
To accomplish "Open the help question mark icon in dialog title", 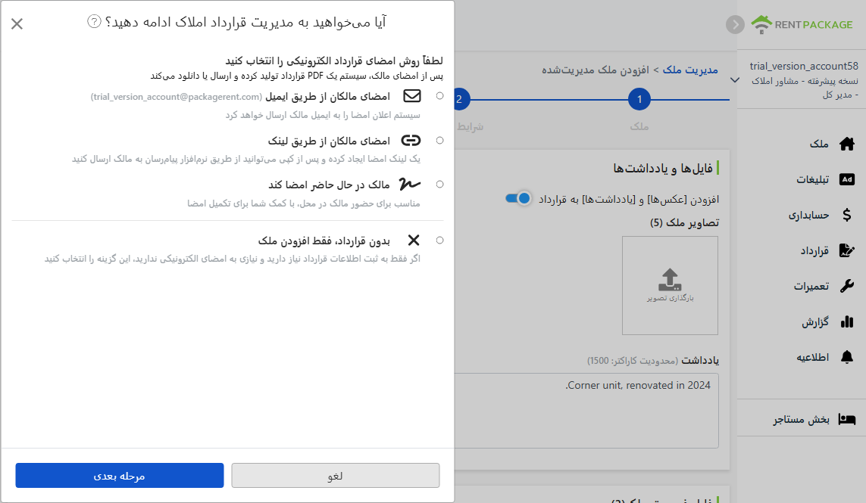I will tap(95, 21).
